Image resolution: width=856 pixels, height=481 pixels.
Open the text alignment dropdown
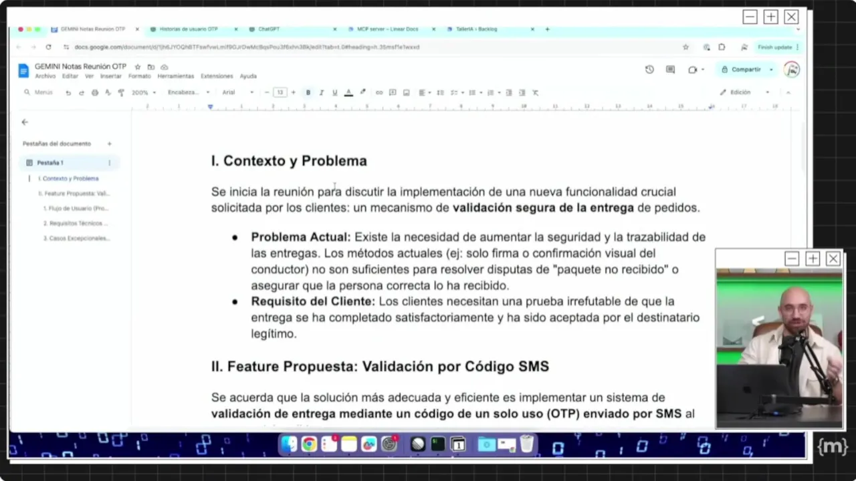point(425,93)
